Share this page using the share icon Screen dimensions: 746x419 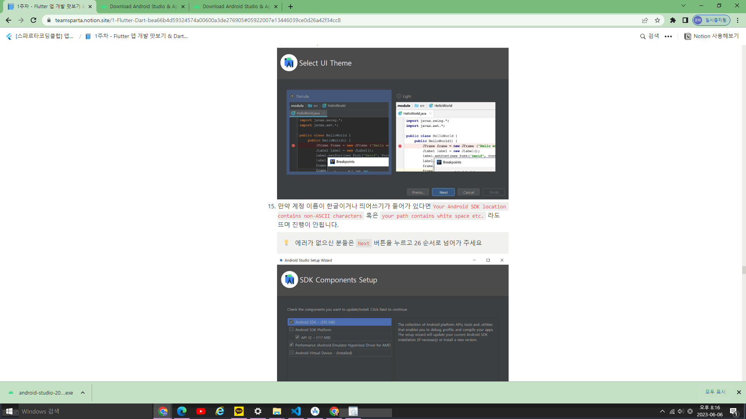(x=645, y=20)
